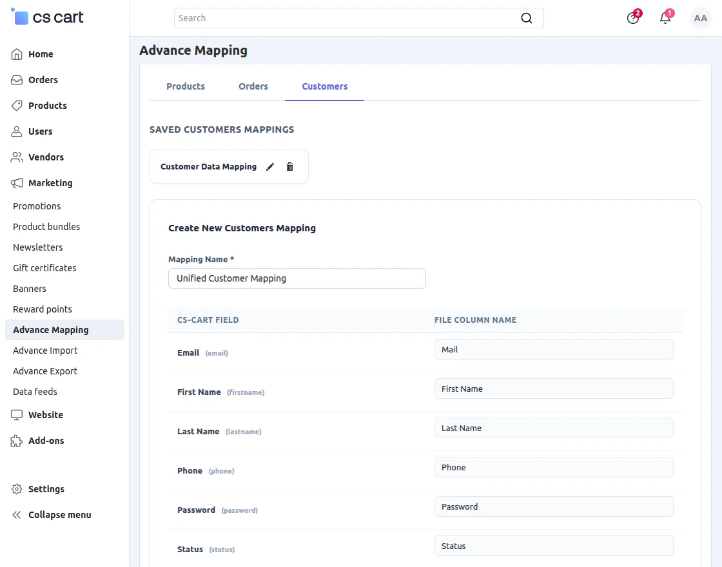Click the FILE COLUMN NAME header

pos(476,320)
